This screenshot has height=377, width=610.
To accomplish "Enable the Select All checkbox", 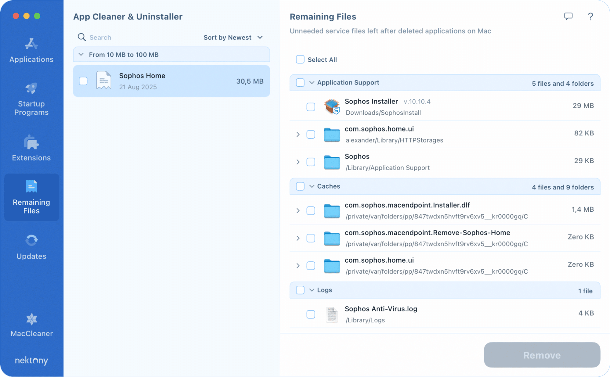I will point(300,59).
